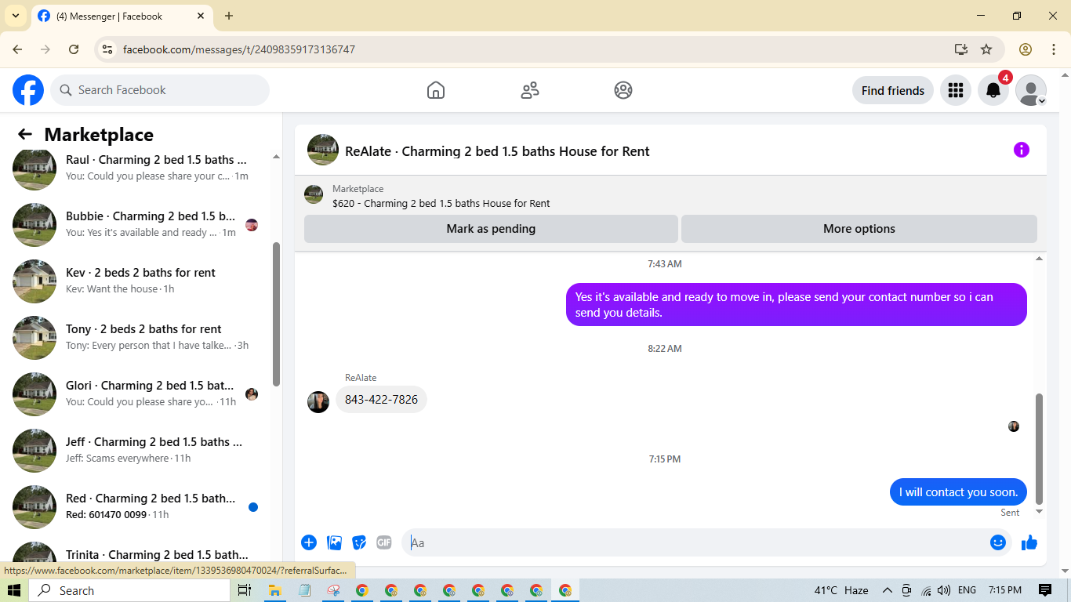
Task: Open the Notifications bell
Action: click(x=993, y=90)
